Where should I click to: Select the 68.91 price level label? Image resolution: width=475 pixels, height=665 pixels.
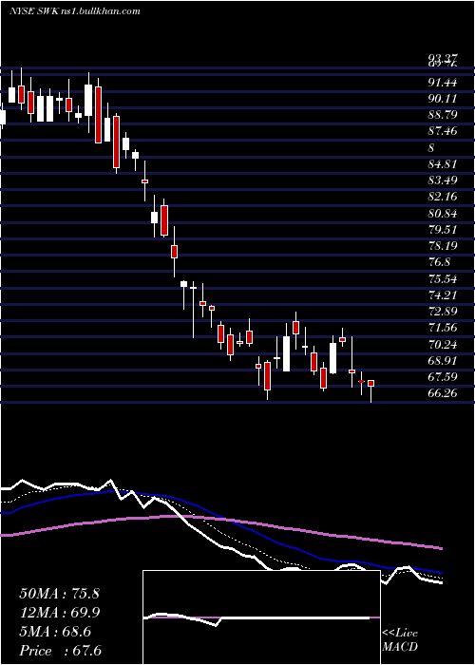coord(443,360)
